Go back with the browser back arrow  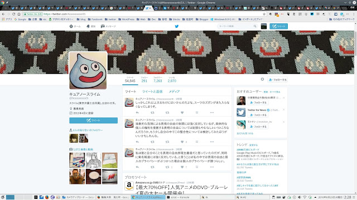(3, 14)
